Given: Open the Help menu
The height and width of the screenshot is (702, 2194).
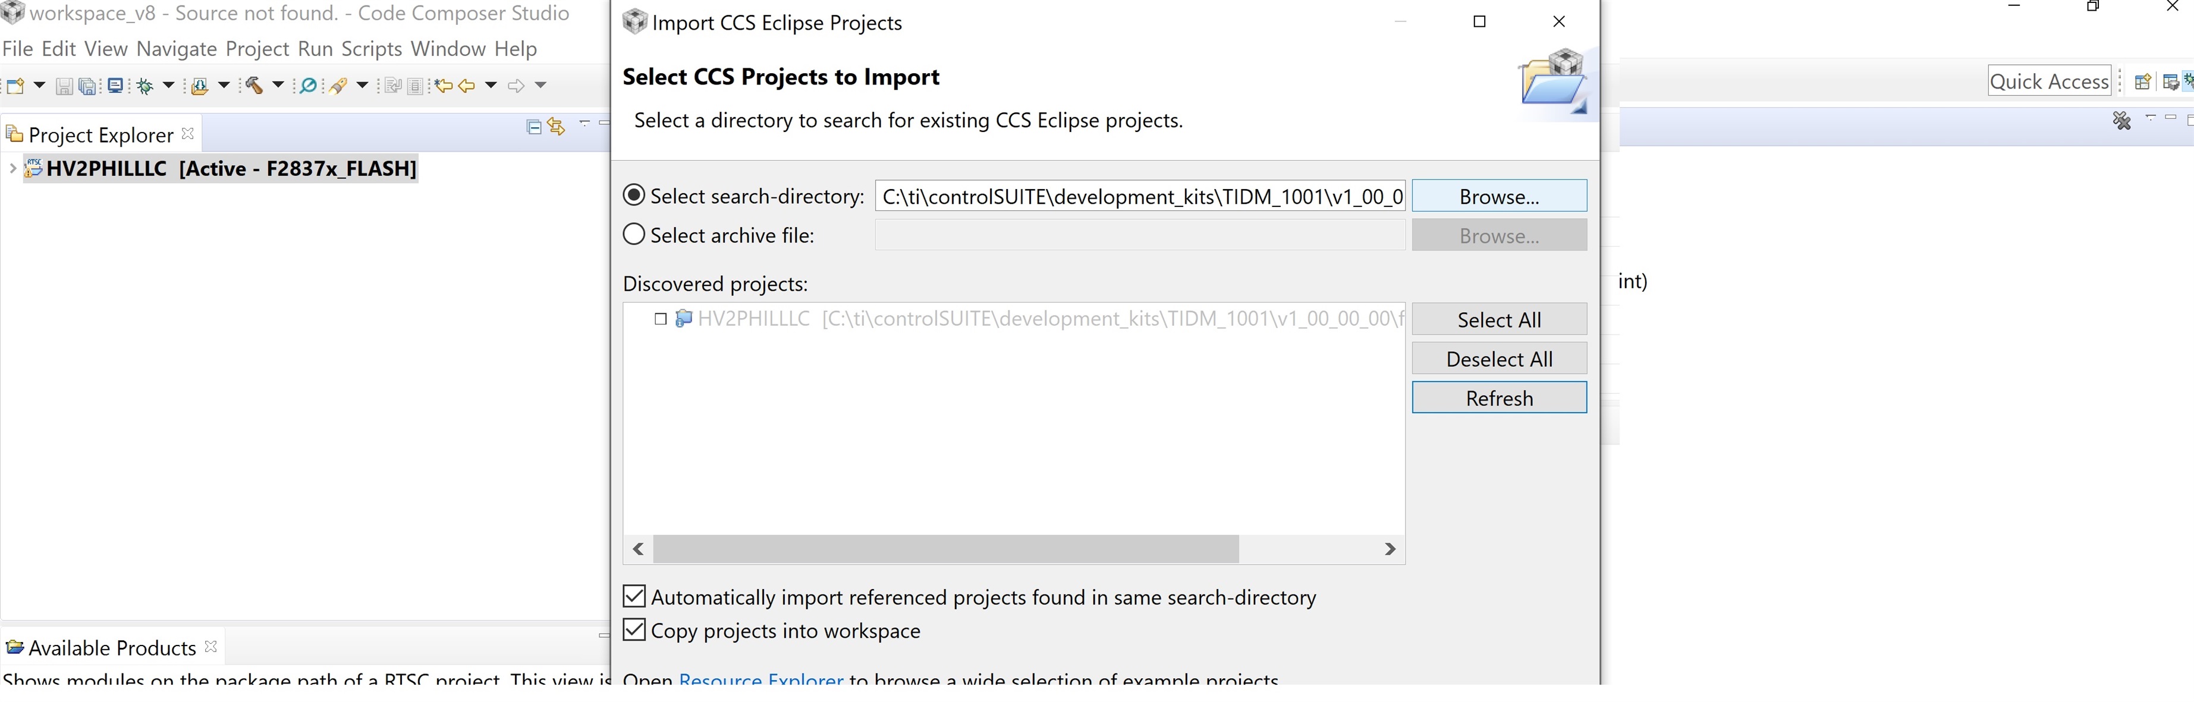Looking at the screenshot, I should (x=516, y=49).
